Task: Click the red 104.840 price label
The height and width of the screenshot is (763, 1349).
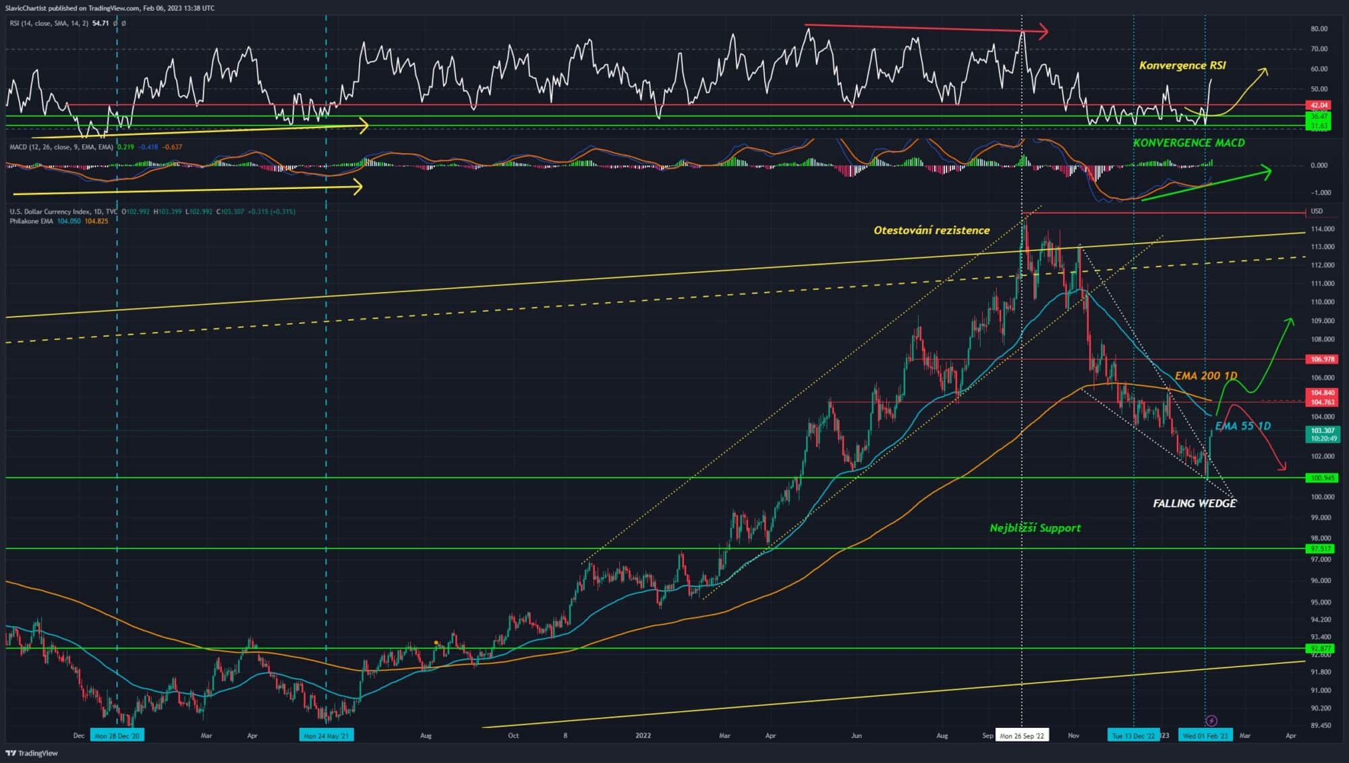Action: [x=1322, y=392]
